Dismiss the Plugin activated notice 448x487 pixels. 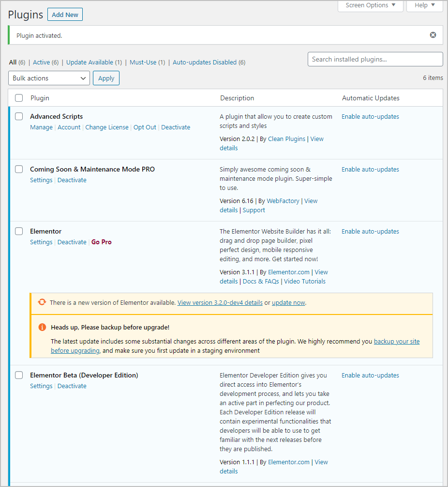click(x=433, y=34)
